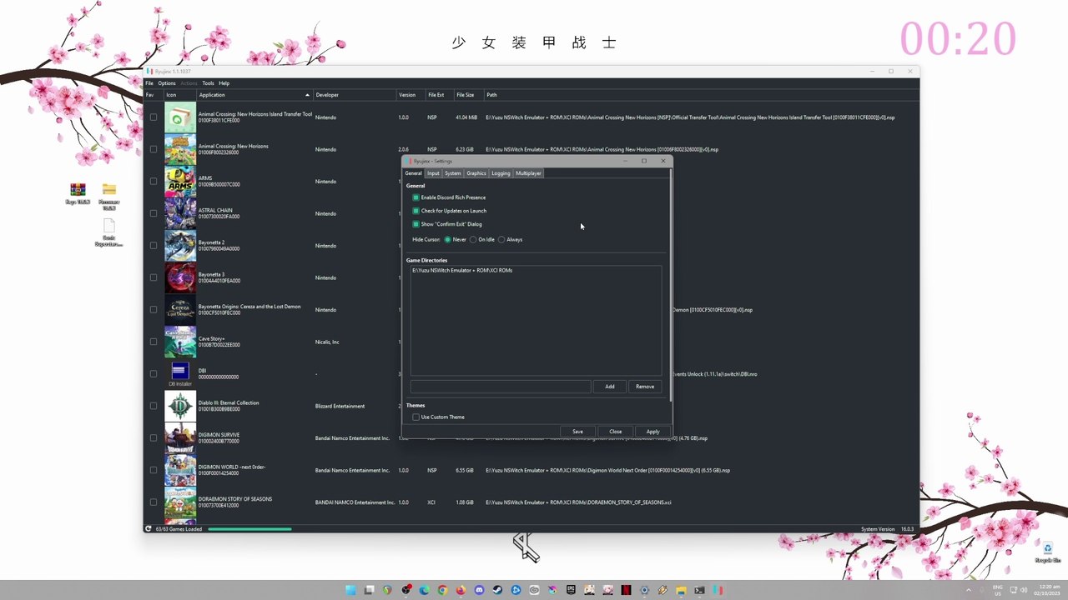Sort list by File Size column
The width and height of the screenshot is (1068, 600).
tap(469, 95)
